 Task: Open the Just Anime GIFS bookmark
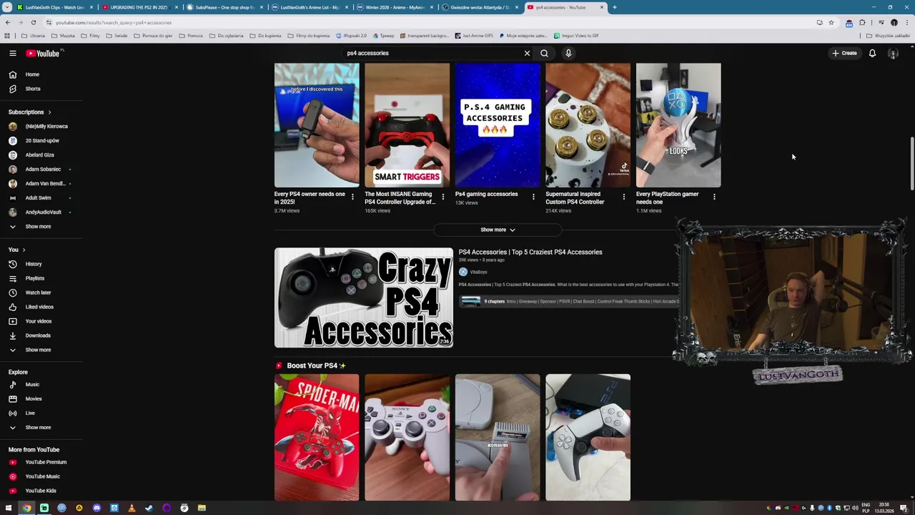[473, 36]
